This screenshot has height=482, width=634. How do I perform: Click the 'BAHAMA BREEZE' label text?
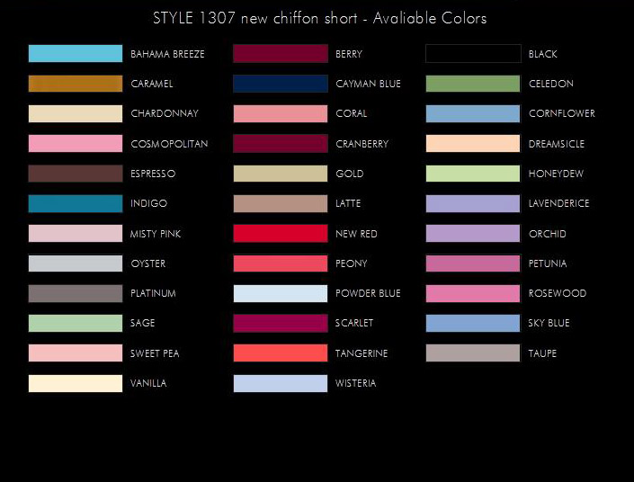coord(167,54)
